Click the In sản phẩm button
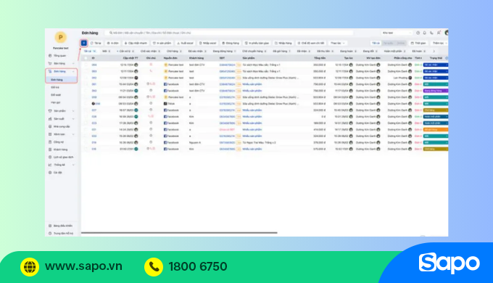This screenshot has height=283, width=493. coord(162,43)
